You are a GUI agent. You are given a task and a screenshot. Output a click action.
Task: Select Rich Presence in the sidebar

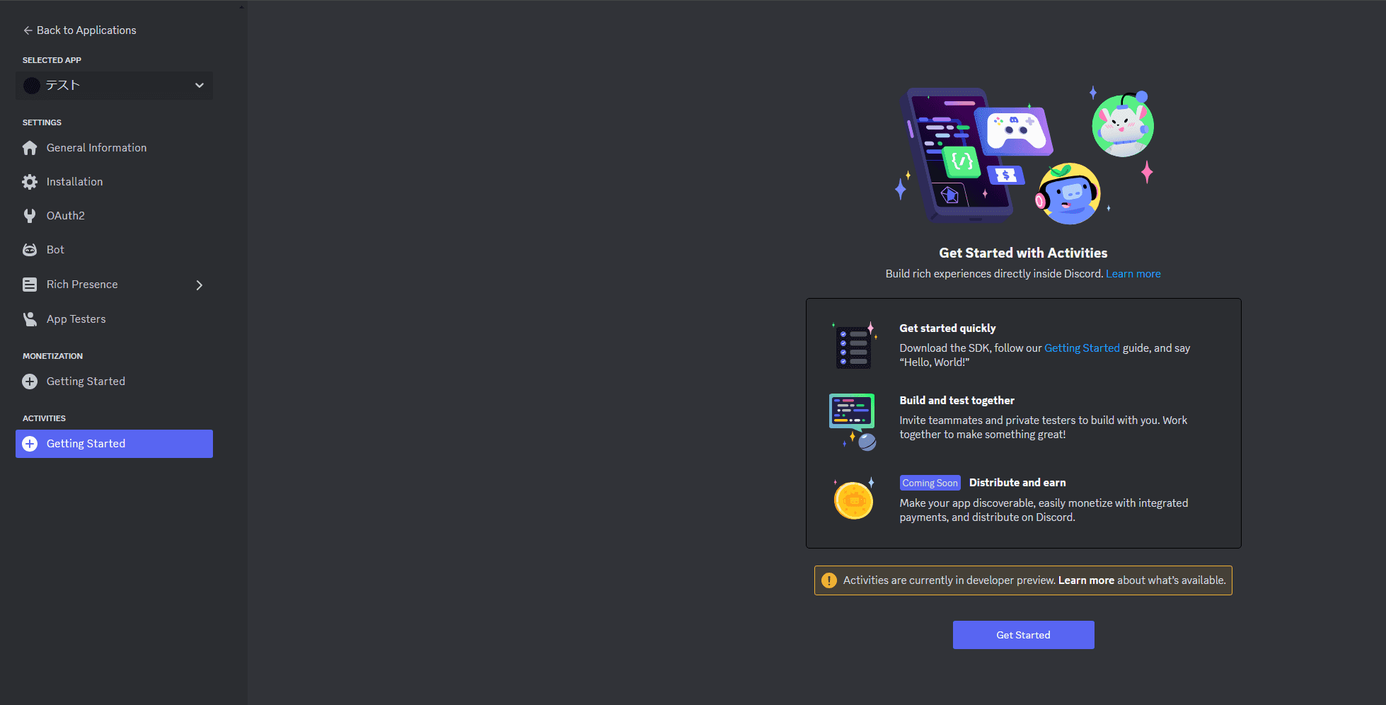114,285
